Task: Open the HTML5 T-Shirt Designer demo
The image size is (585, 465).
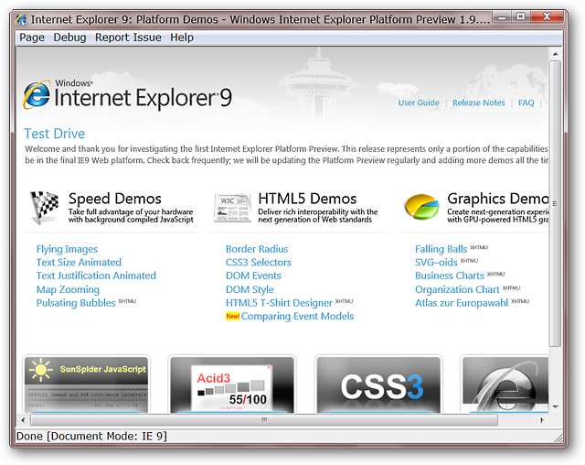Action: (279, 303)
